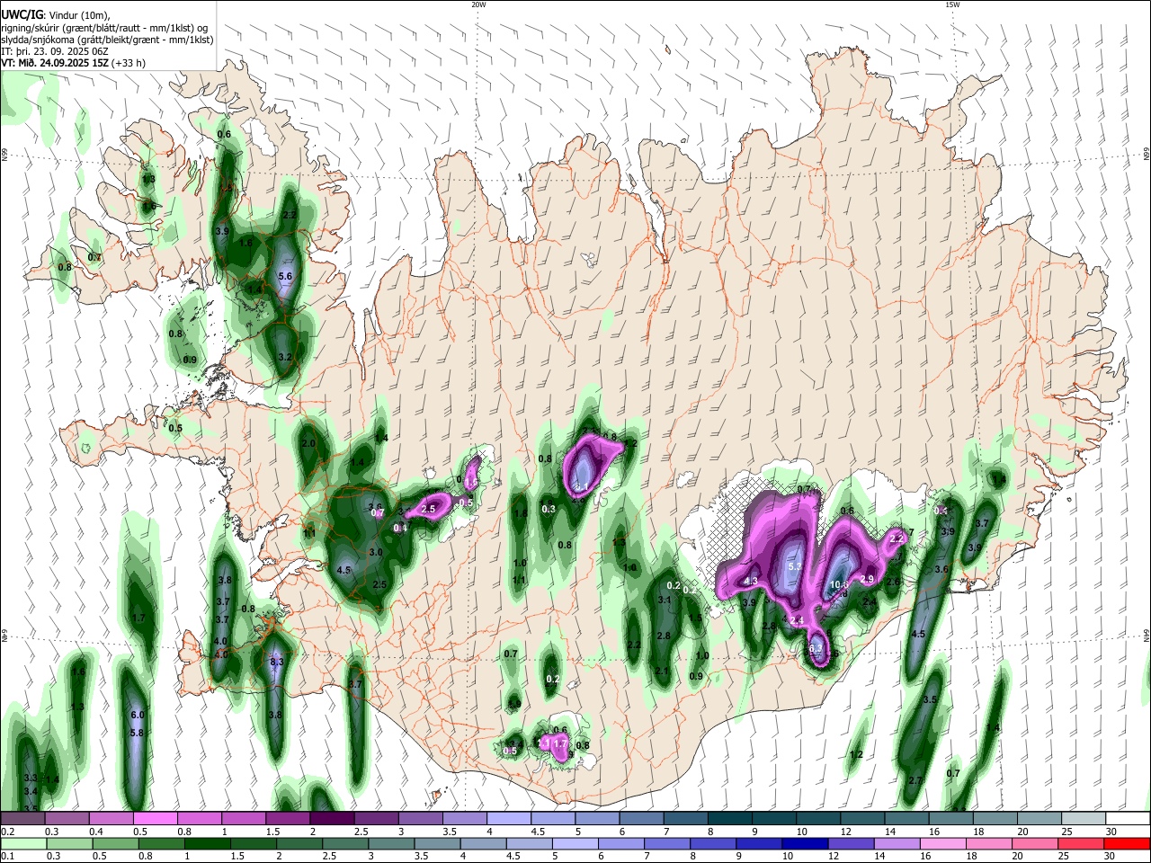1151x863 pixels.
Task: Click the 'rigning/skúrir (grænt/blátt/rautt' legend description line
Action: click(x=105, y=28)
